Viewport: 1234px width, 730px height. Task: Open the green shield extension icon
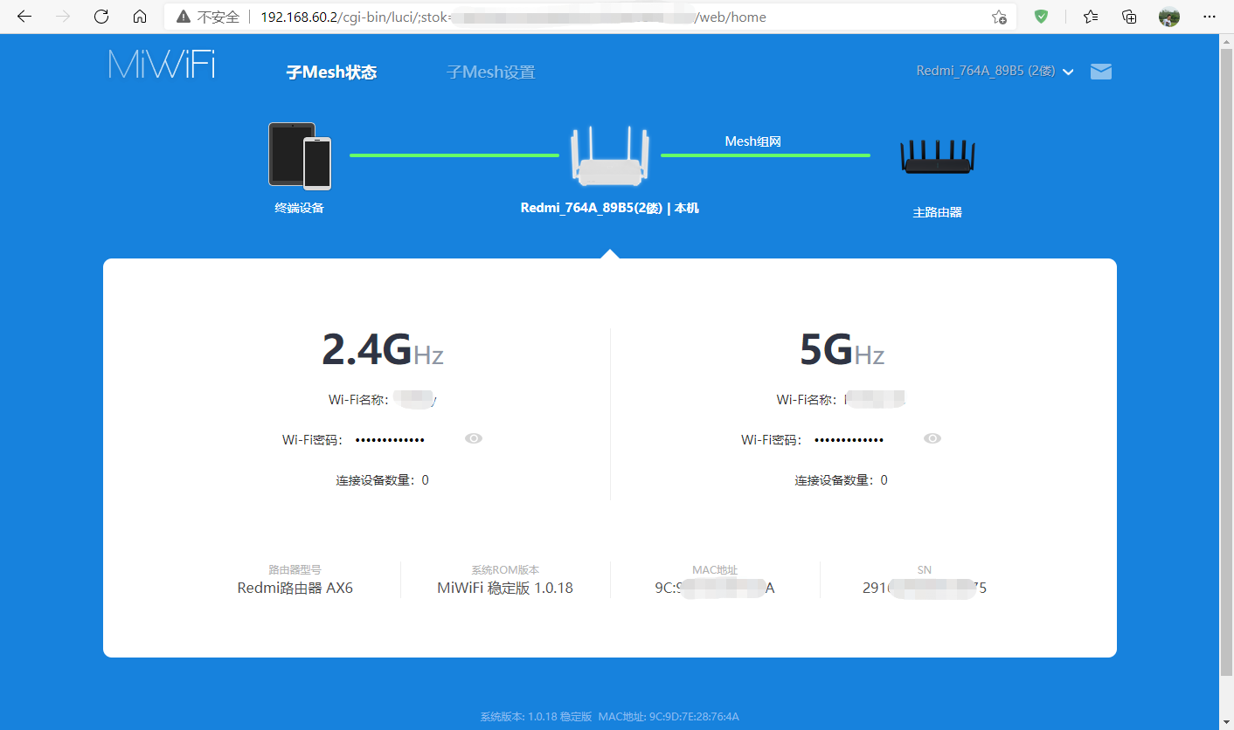[x=1041, y=16]
